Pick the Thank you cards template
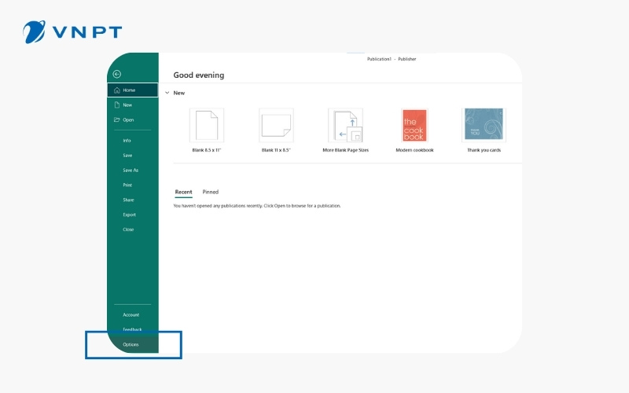The image size is (629, 393). (x=484, y=126)
